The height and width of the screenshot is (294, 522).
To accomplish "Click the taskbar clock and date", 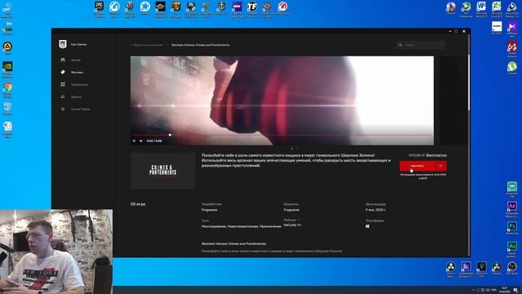I will click(x=504, y=290).
